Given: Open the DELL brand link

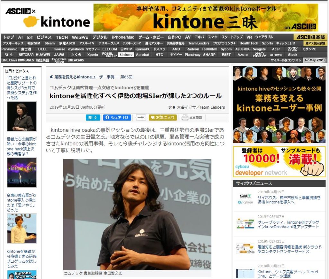Looking at the screenshot, I should [x=43, y=49].
